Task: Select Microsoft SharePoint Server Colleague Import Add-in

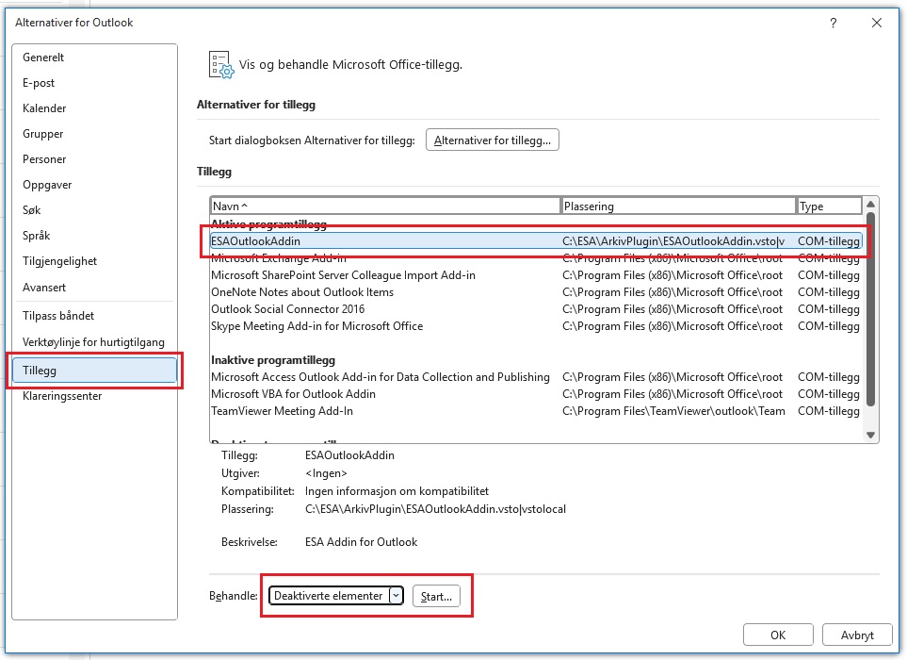Action: 536,275
